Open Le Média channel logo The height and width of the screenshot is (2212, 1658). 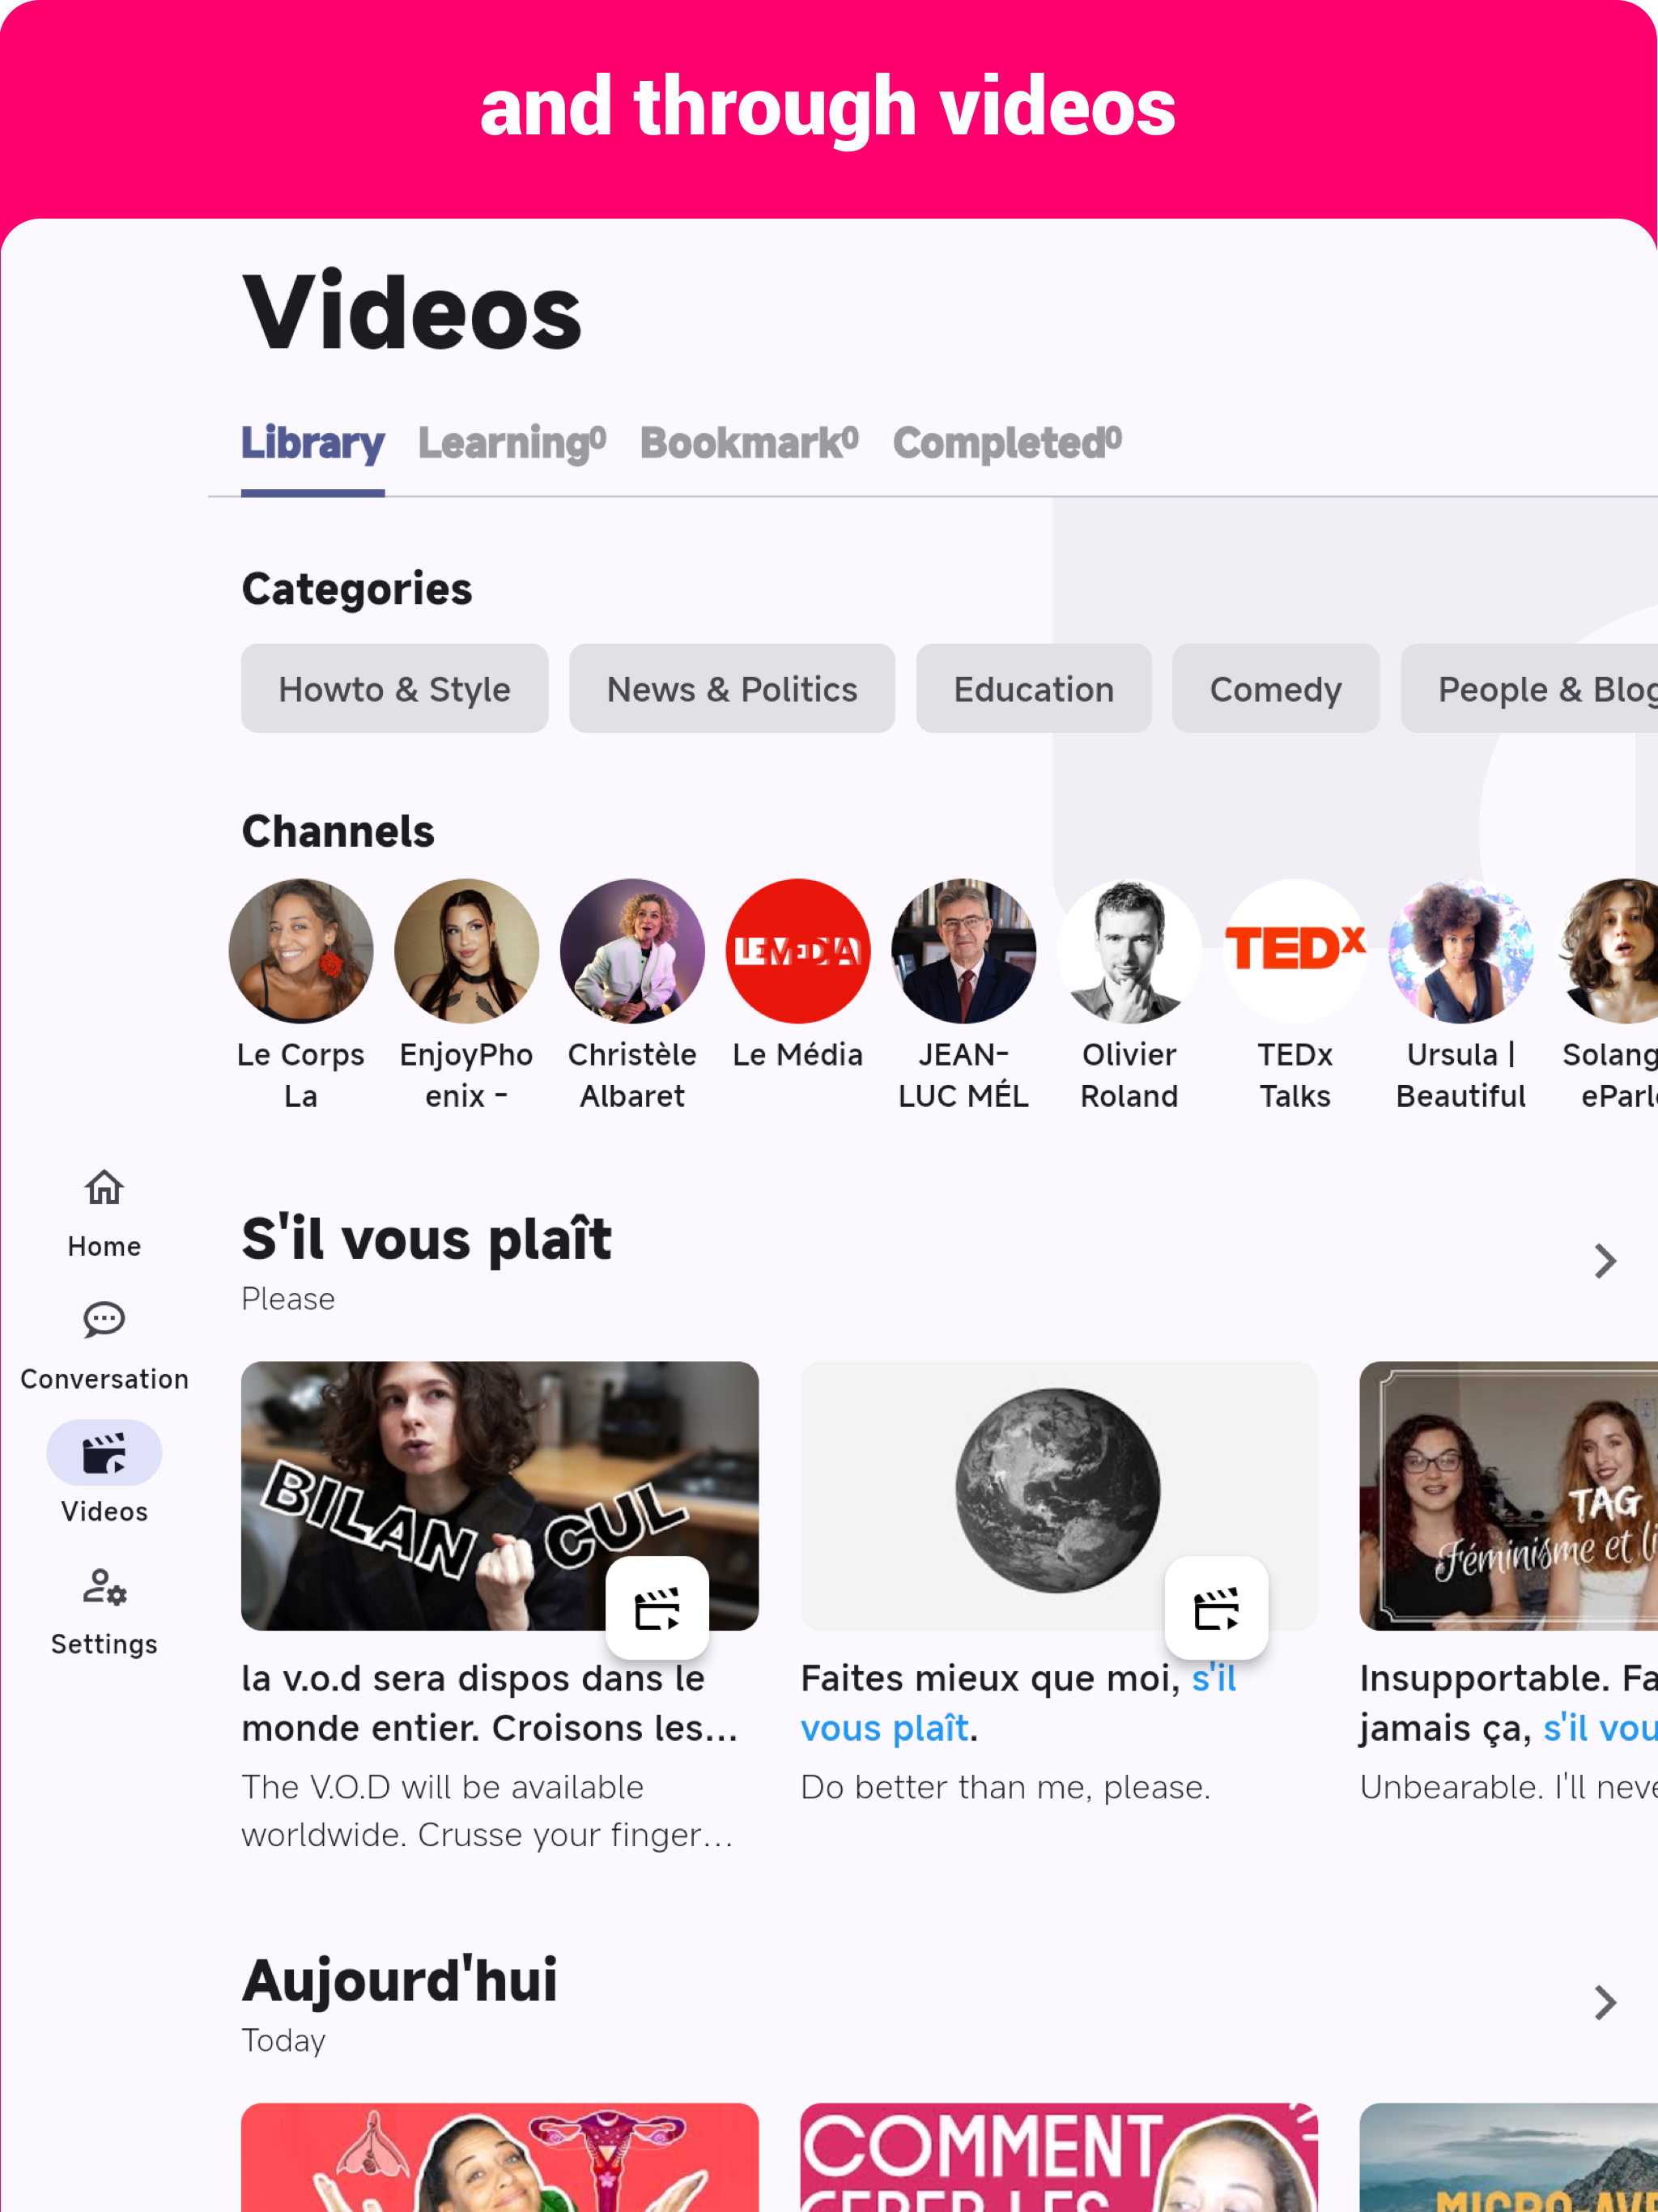[x=798, y=951]
